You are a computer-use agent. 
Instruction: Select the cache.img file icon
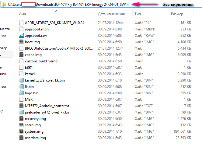click(21, 54)
